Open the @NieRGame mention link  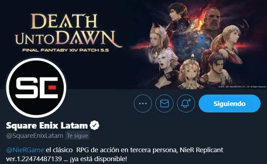[x=25, y=150]
